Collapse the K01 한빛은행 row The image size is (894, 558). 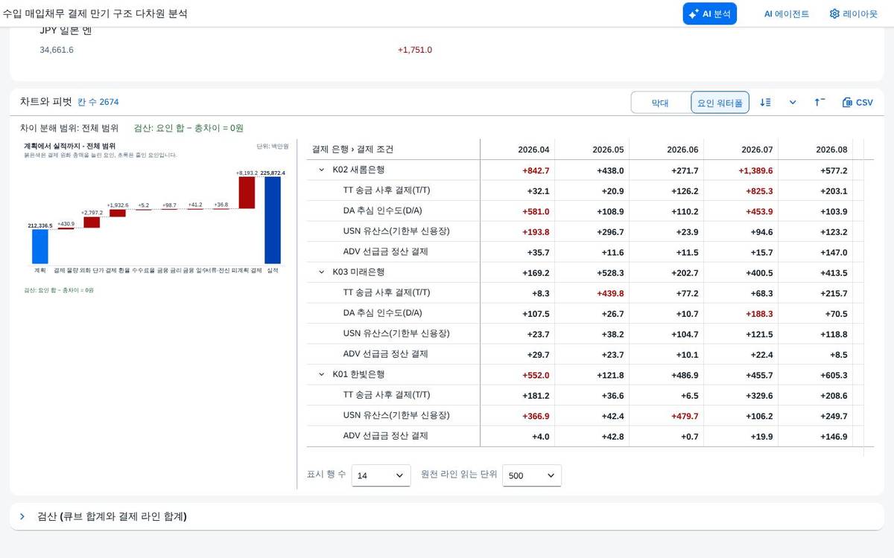pos(322,375)
